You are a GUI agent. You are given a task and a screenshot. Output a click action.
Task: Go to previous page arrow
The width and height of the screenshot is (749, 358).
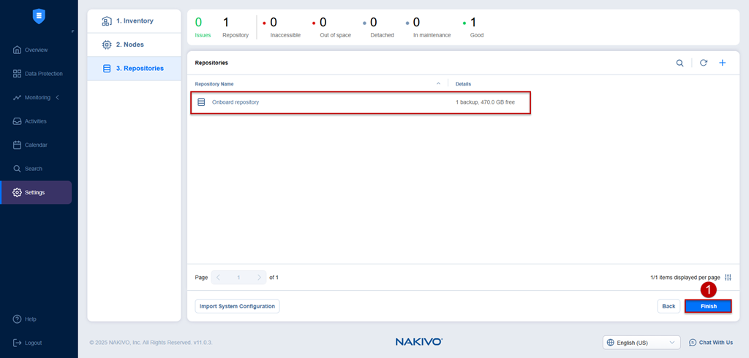(218, 278)
